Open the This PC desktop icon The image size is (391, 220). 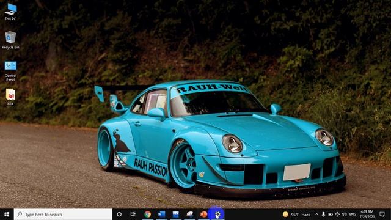pyautogui.click(x=10, y=12)
